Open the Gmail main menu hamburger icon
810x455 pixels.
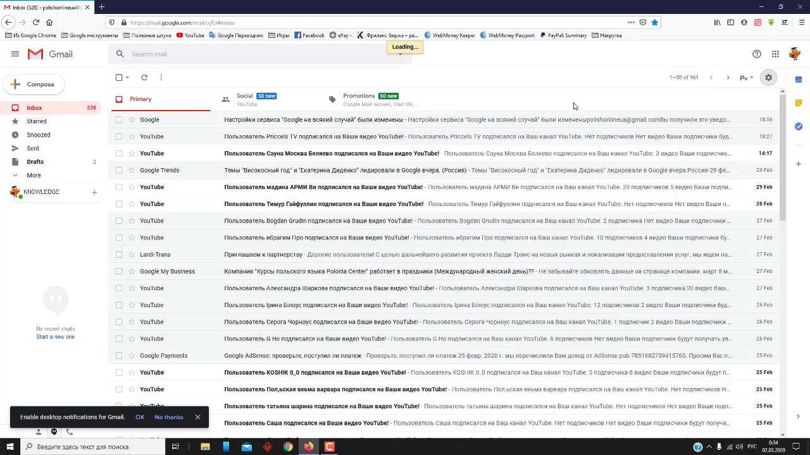[x=15, y=54]
